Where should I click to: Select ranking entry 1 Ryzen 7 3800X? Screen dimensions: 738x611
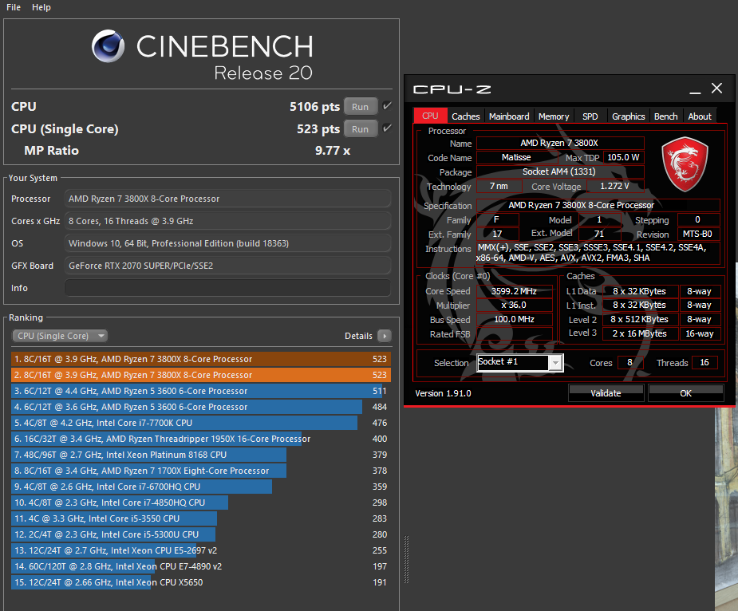click(x=201, y=359)
